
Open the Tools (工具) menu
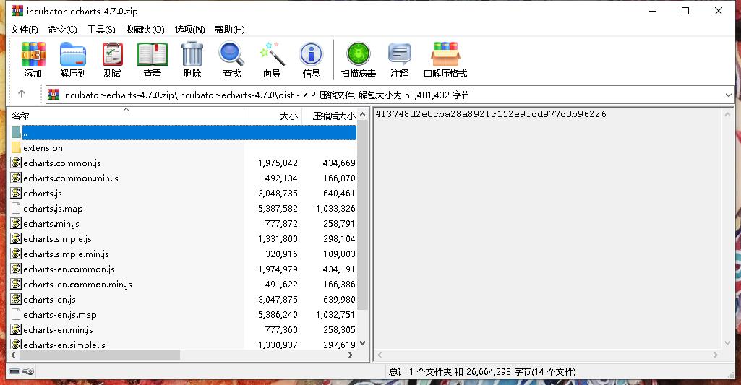101,30
